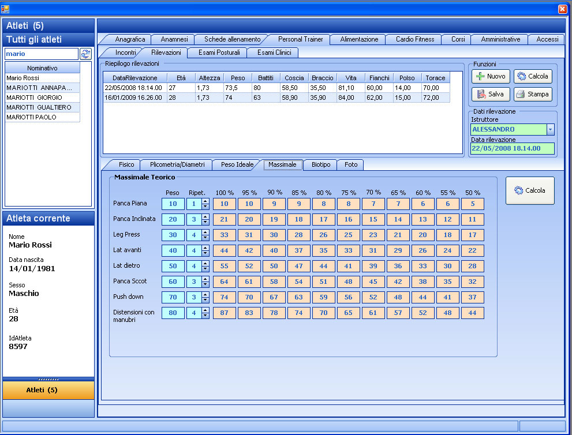The image size is (572, 435).
Task: Click the orange Atleti (5) button
Action: coord(48,390)
